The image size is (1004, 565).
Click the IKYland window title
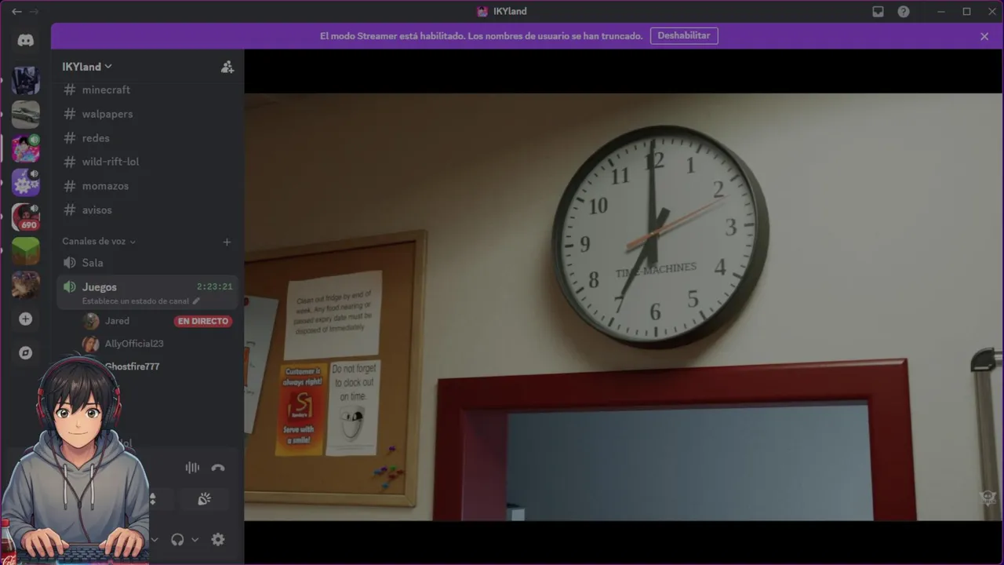(510, 12)
